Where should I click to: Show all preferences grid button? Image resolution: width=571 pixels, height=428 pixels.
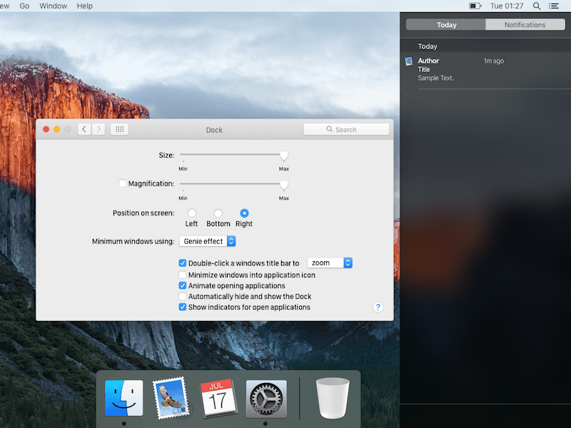(x=119, y=129)
